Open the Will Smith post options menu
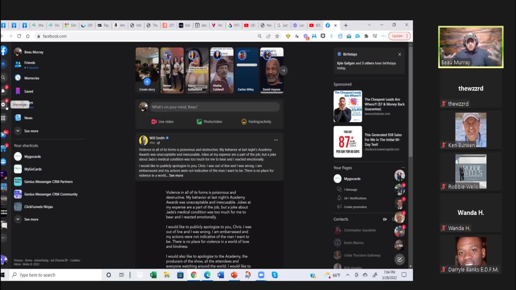 276,140
